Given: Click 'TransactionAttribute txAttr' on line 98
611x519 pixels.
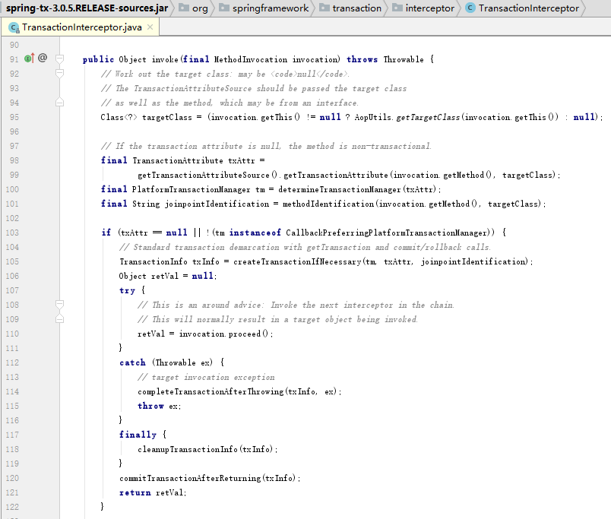Looking at the screenshot, I should click(x=194, y=160).
